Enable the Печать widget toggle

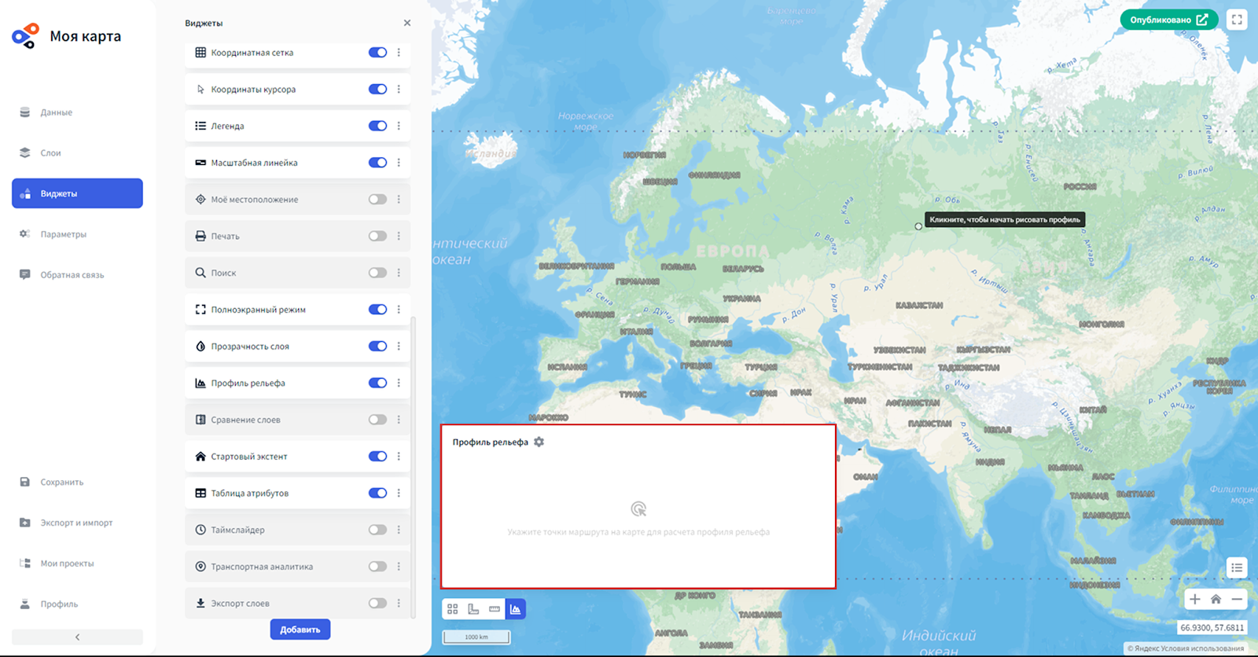[x=377, y=236]
